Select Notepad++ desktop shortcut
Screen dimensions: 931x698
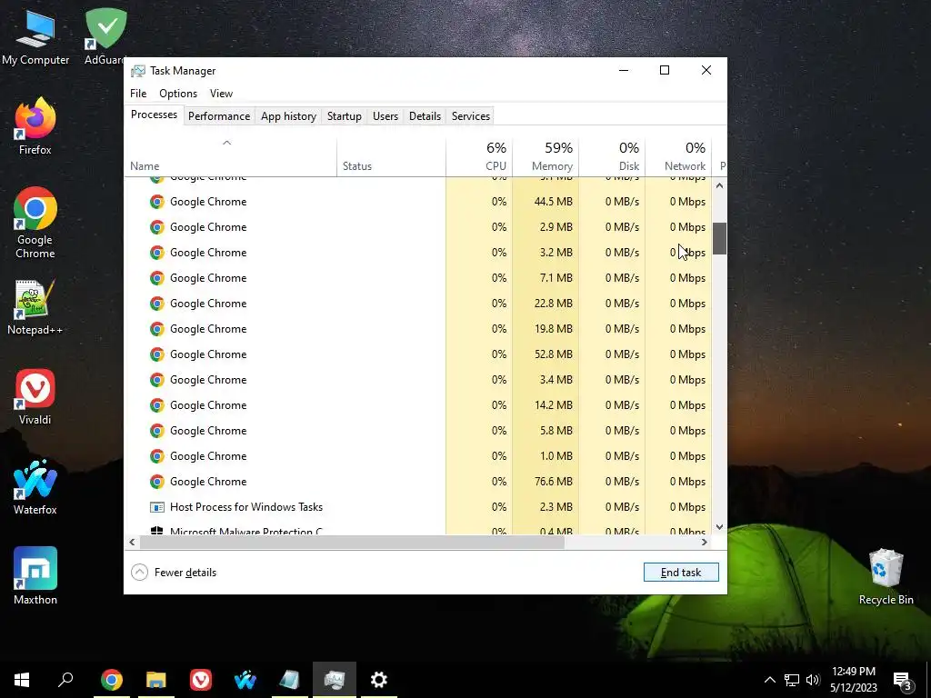(35, 307)
